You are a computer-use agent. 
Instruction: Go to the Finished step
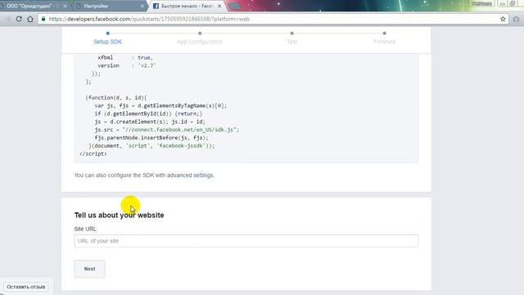click(384, 42)
